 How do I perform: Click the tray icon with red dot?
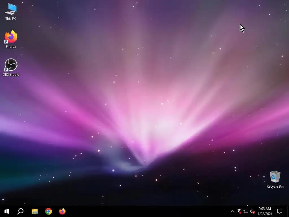(239, 211)
